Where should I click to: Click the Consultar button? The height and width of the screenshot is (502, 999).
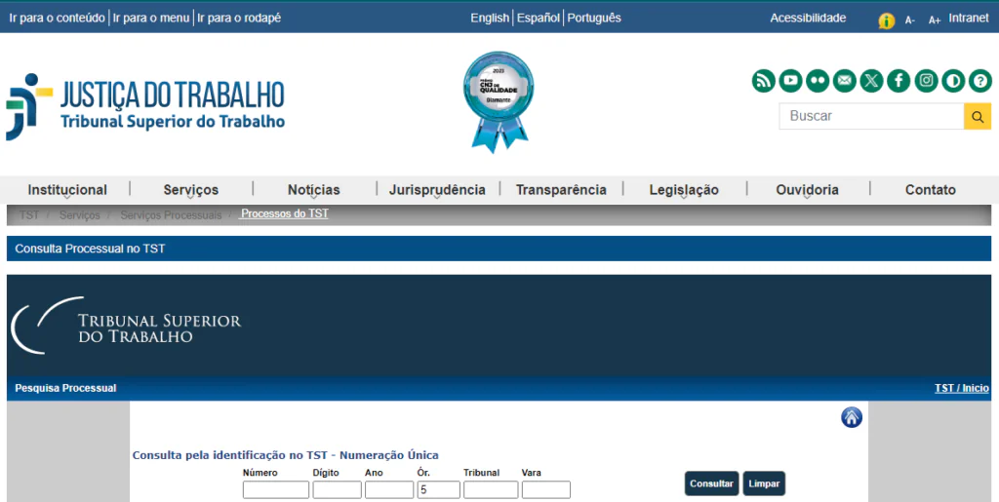click(x=711, y=483)
